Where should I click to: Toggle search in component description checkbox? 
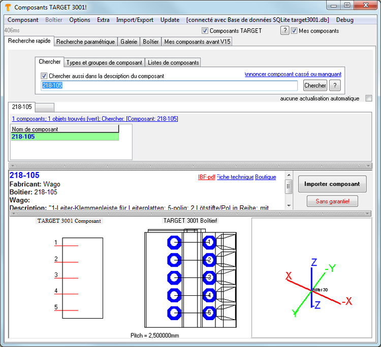pyautogui.click(x=44, y=76)
